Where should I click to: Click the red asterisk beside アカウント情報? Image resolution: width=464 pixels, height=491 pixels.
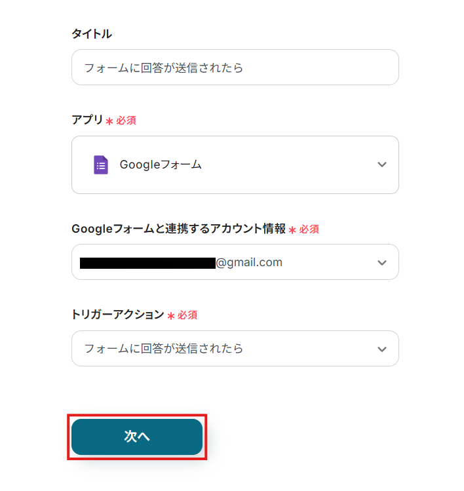[x=292, y=230]
